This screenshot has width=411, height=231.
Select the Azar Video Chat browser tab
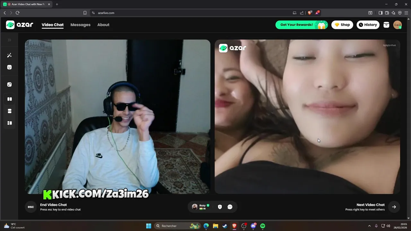coord(27,4)
